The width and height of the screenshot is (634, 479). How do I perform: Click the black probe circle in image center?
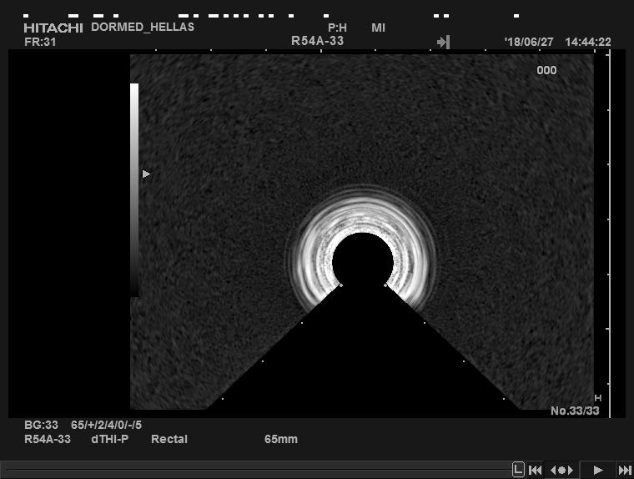click(x=362, y=260)
